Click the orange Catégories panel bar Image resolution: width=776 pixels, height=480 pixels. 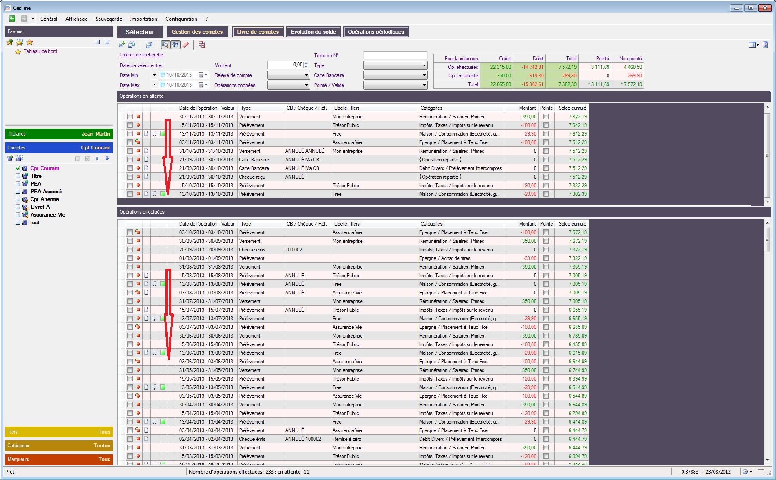(x=59, y=446)
